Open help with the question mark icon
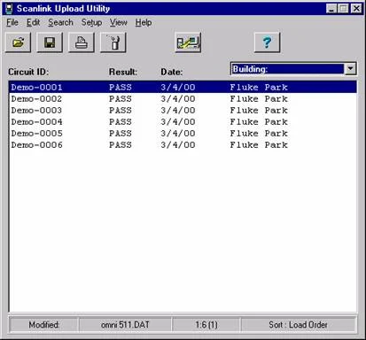 pyautogui.click(x=267, y=42)
